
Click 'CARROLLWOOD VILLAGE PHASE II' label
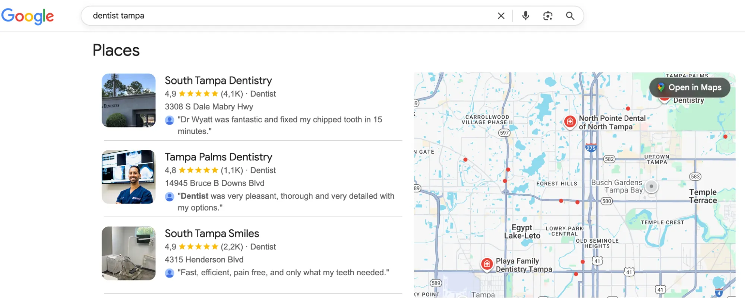(x=487, y=119)
